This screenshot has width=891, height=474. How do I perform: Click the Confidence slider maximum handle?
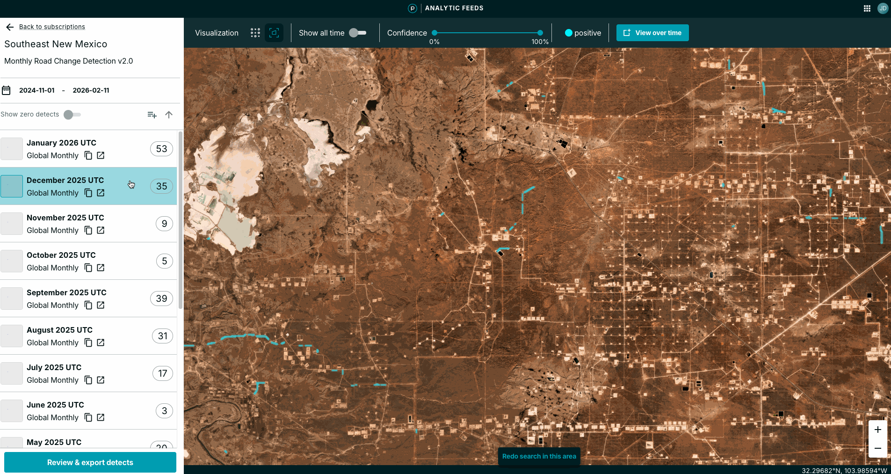pos(540,33)
